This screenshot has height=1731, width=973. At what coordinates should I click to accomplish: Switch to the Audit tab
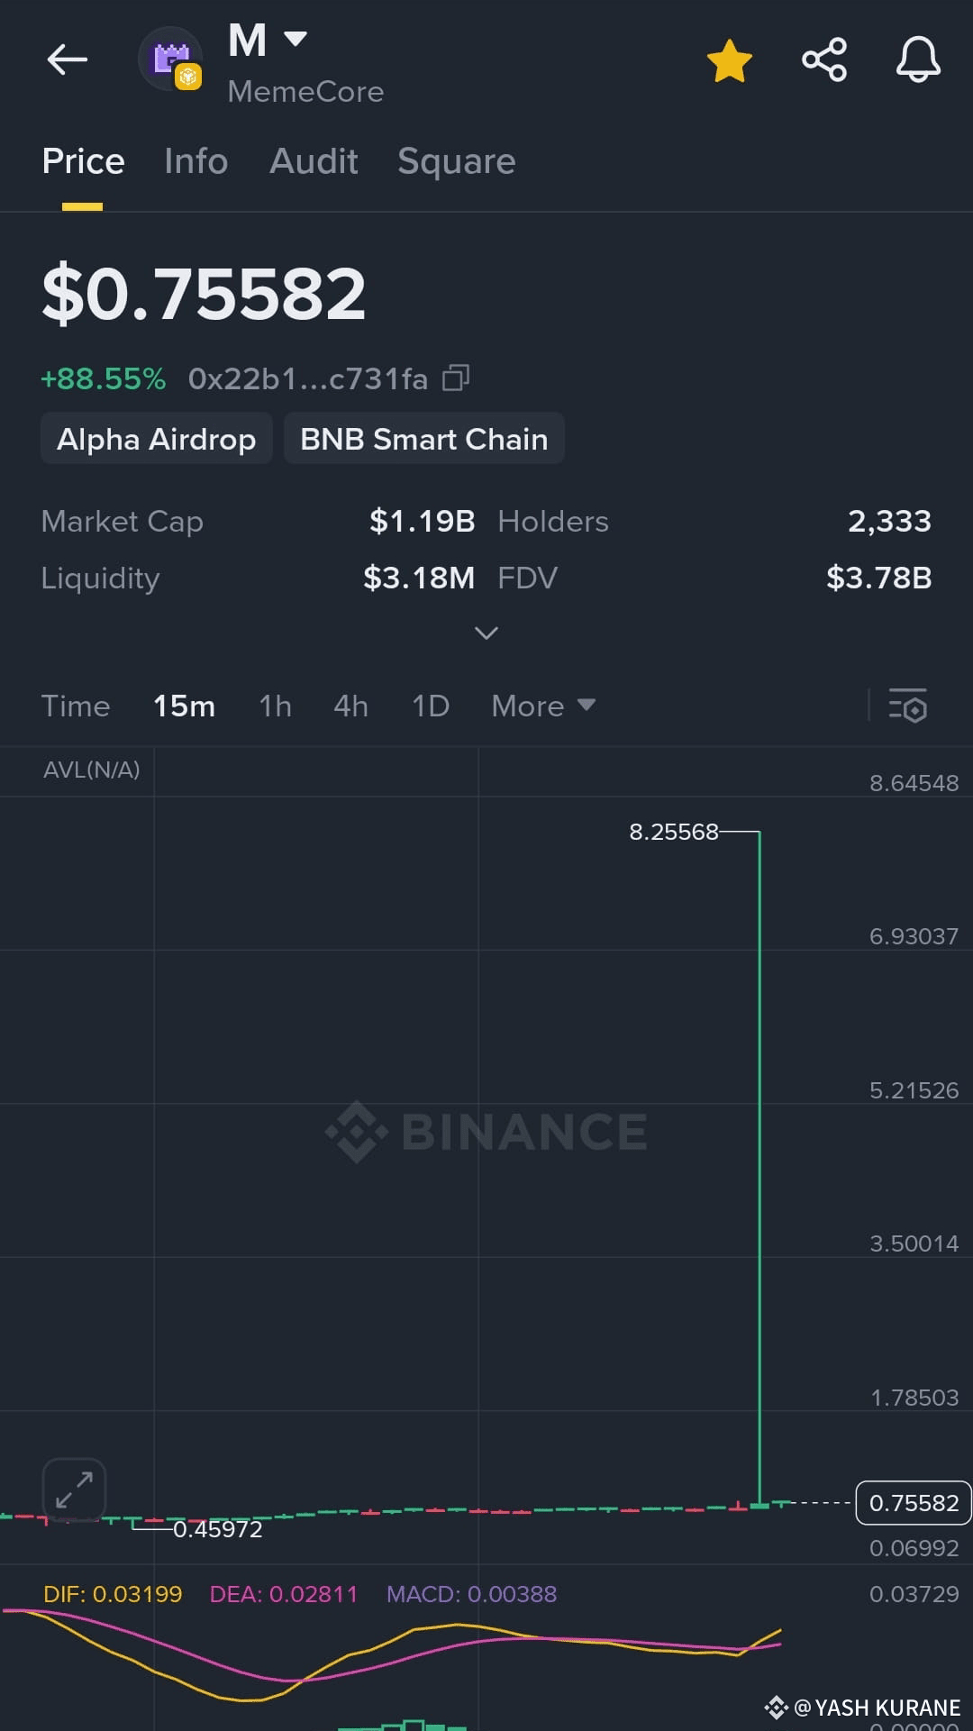tap(314, 161)
